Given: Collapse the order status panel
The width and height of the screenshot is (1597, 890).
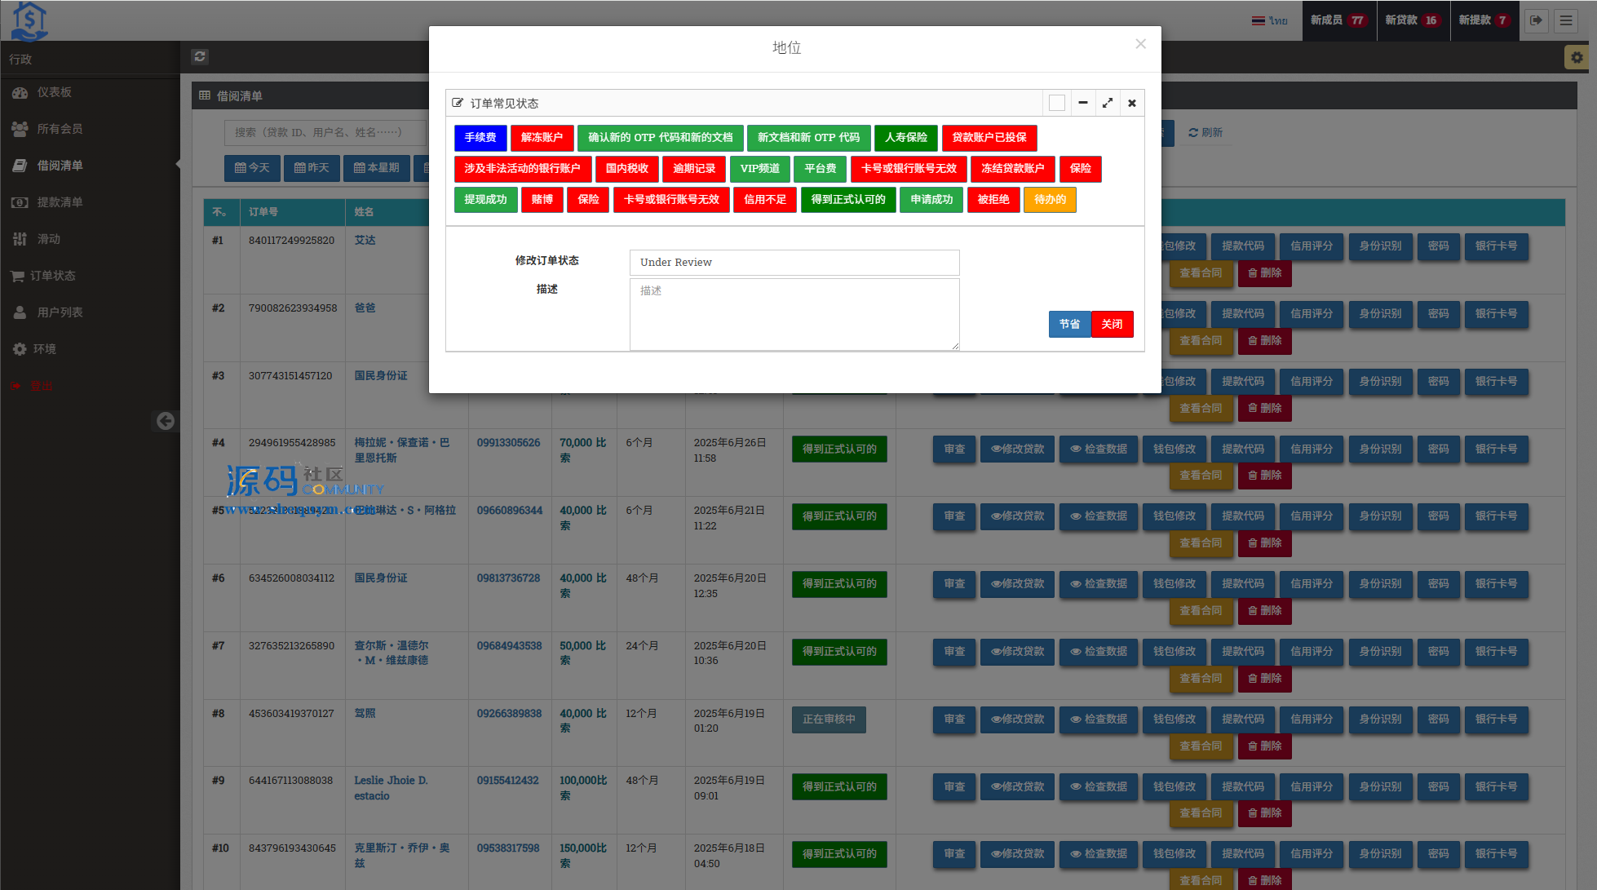Looking at the screenshot, I should pos(1082,103).
